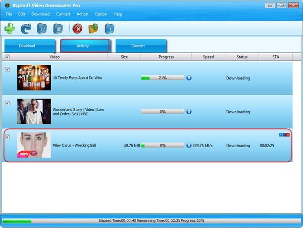Click the '00:02:25' ETA value
This screenshot has width=303, height=228.
pyautogui.click(x=267, y=146)
